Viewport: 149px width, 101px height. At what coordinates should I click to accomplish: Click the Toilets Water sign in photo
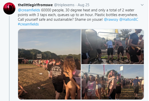pyautogui.click(x=39, y=56)
